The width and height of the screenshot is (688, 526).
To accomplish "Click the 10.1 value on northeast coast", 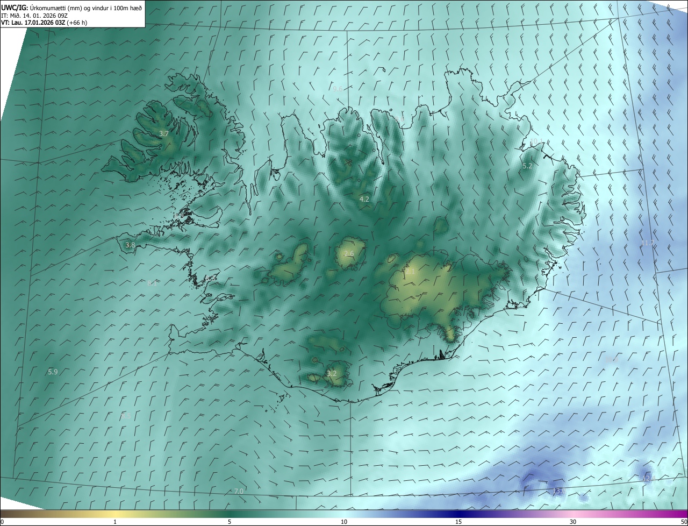I will tap(536, 141).
